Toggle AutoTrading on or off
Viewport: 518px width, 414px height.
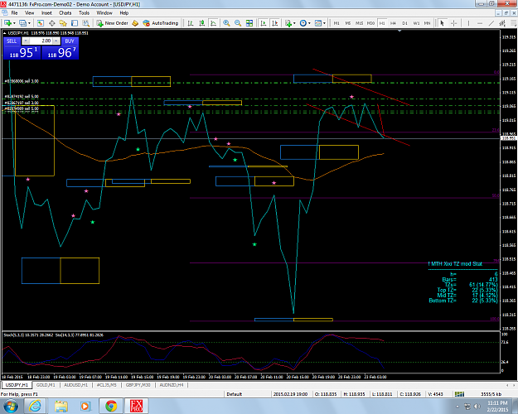point(160,23)
